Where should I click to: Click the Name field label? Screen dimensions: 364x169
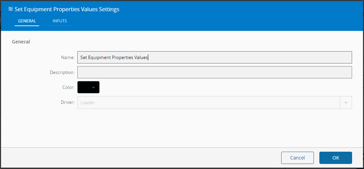pyautogui.click(x=68, y=58)
